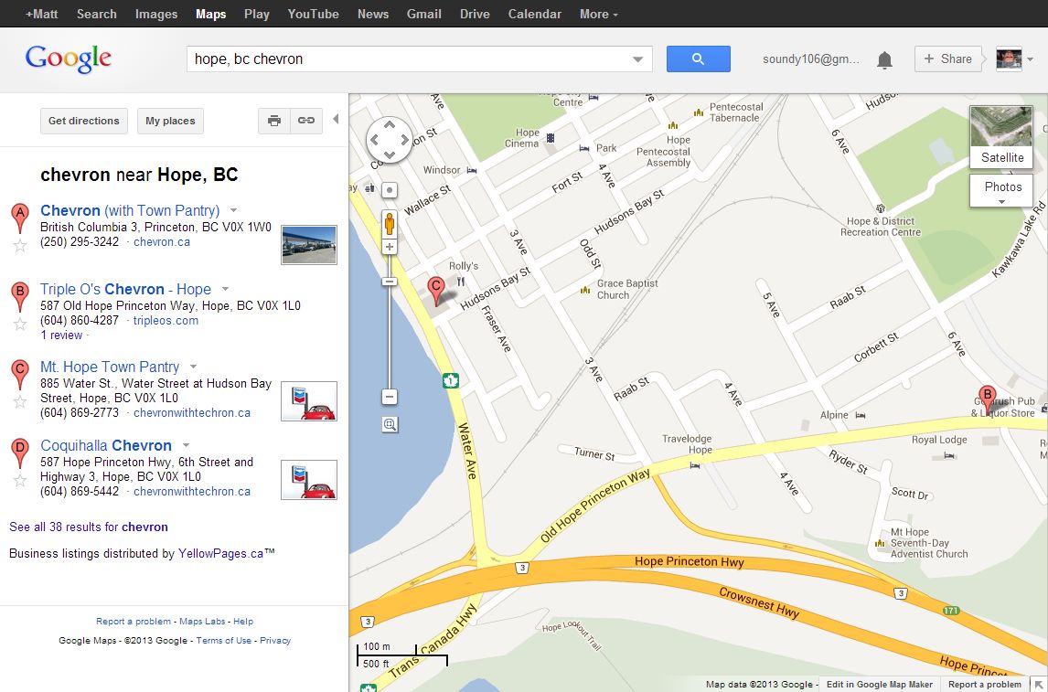Image resolution: width=1048 pixels, height=692 pixels.
Task: Click the Hope Cinema icon on map
Action: (x=551, y=138)
